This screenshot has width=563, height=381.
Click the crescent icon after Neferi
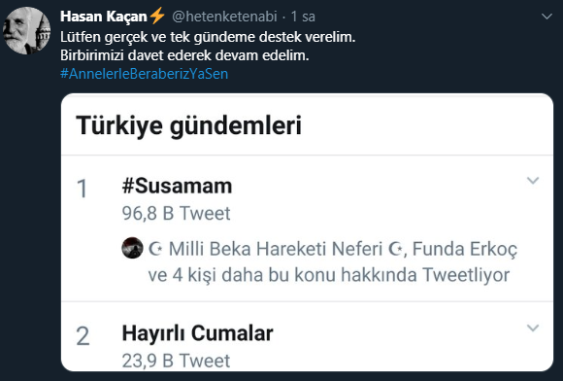(x=396, y=249)
